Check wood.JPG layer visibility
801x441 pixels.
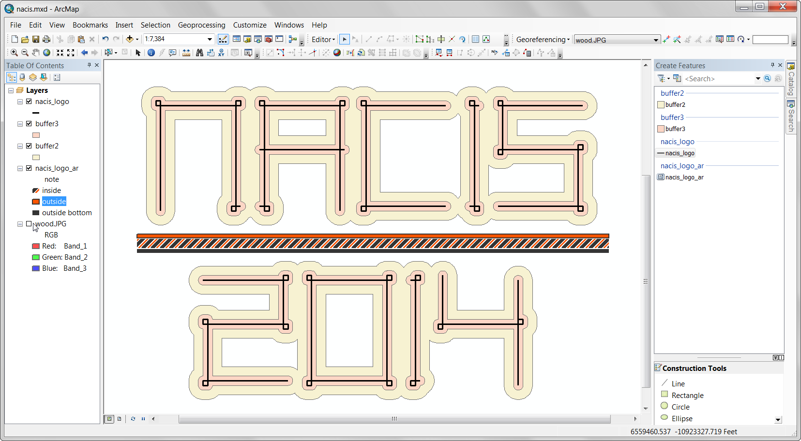(x=29, y=224)
